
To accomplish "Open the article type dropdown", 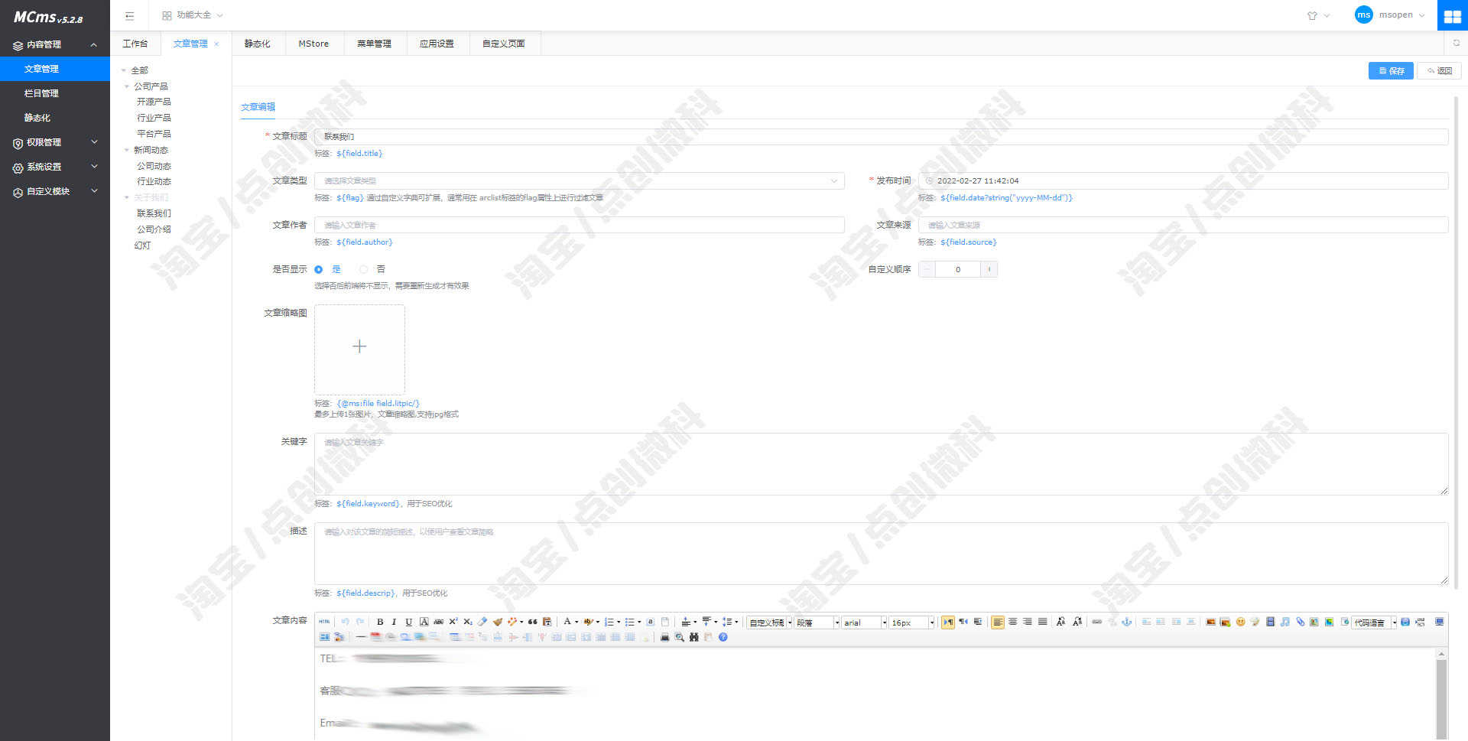I will click(x=580, y=181).
